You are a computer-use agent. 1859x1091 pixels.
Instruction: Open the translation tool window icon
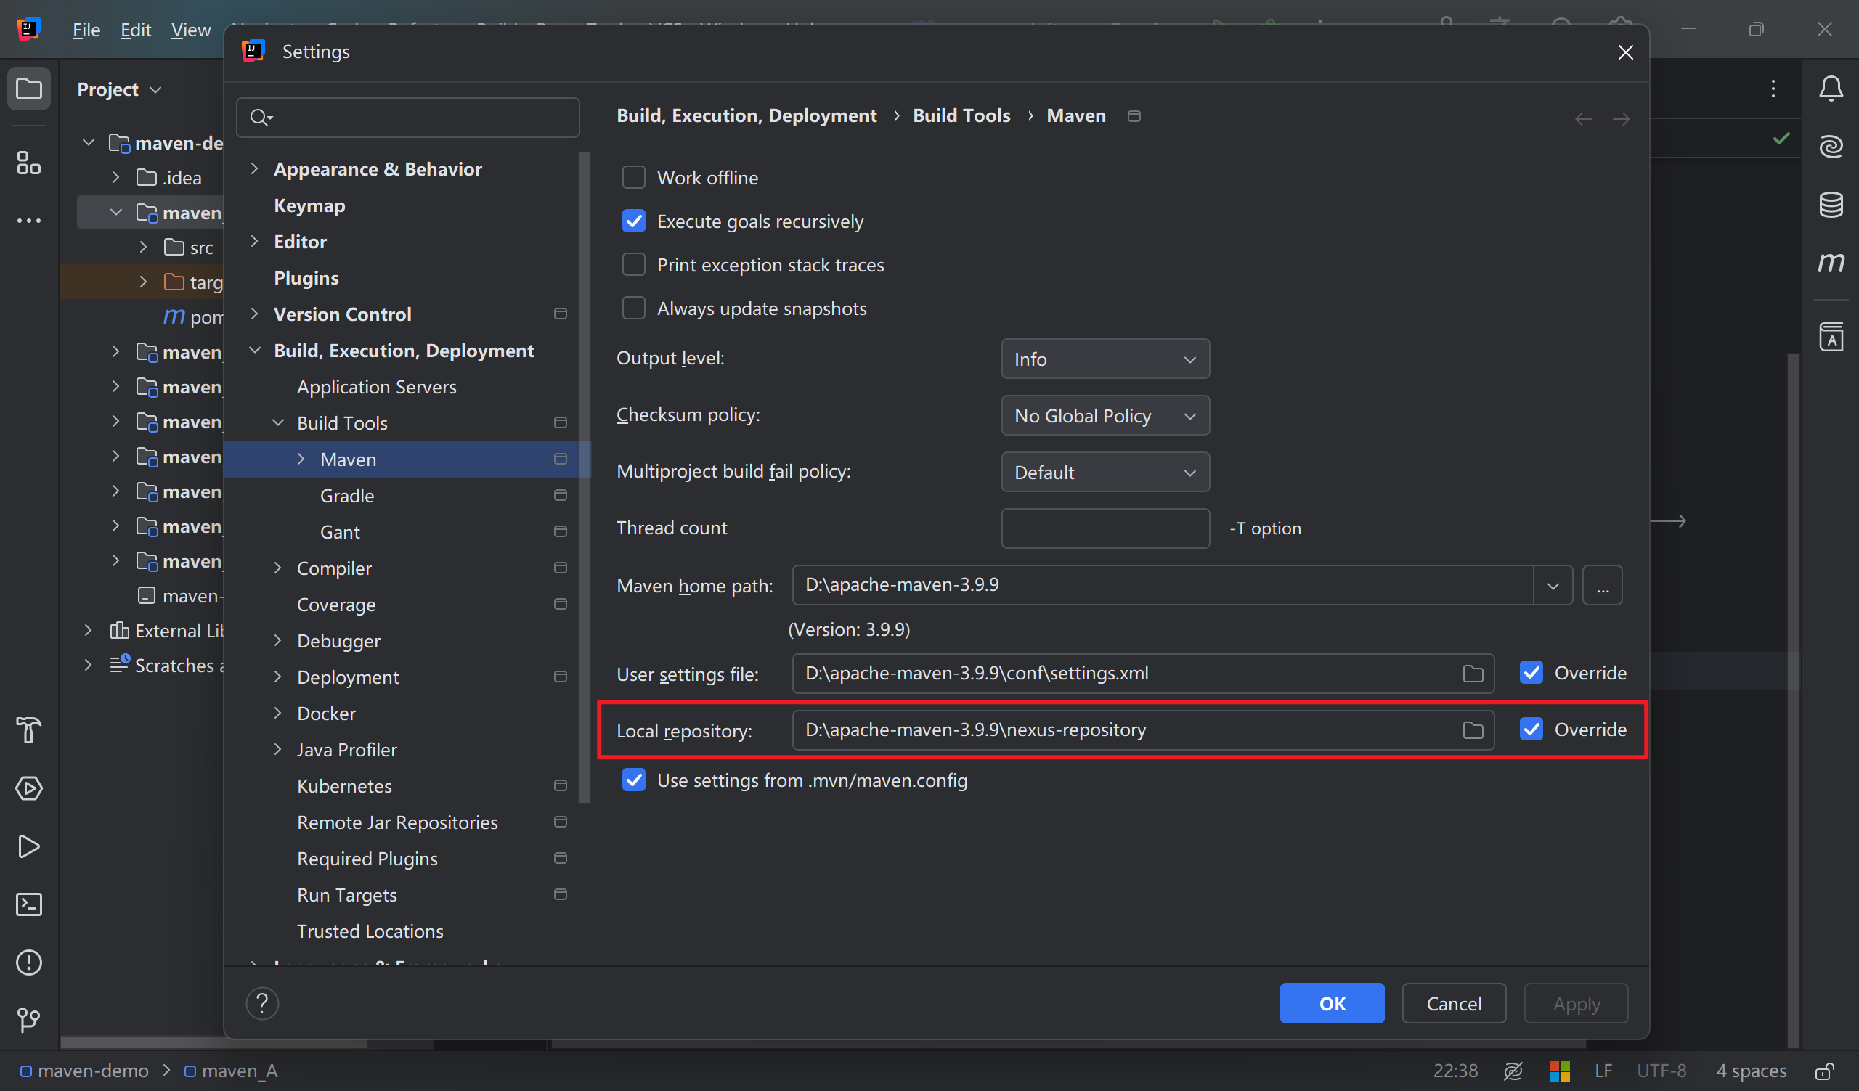(1830, 337)
